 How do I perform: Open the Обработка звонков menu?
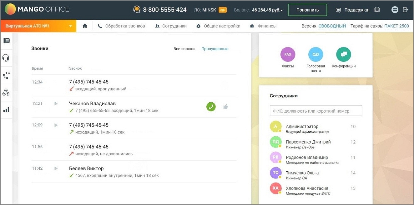(121, 26)
